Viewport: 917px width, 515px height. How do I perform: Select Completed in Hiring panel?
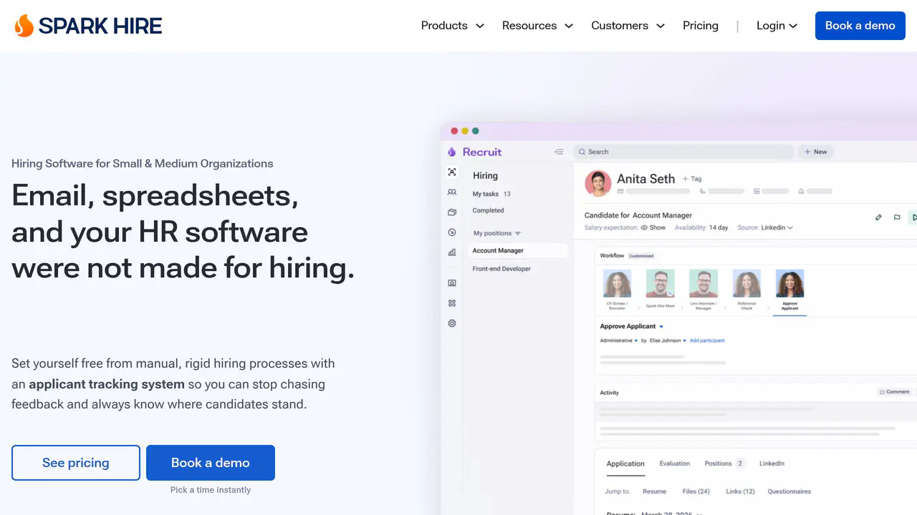[488, 210]
